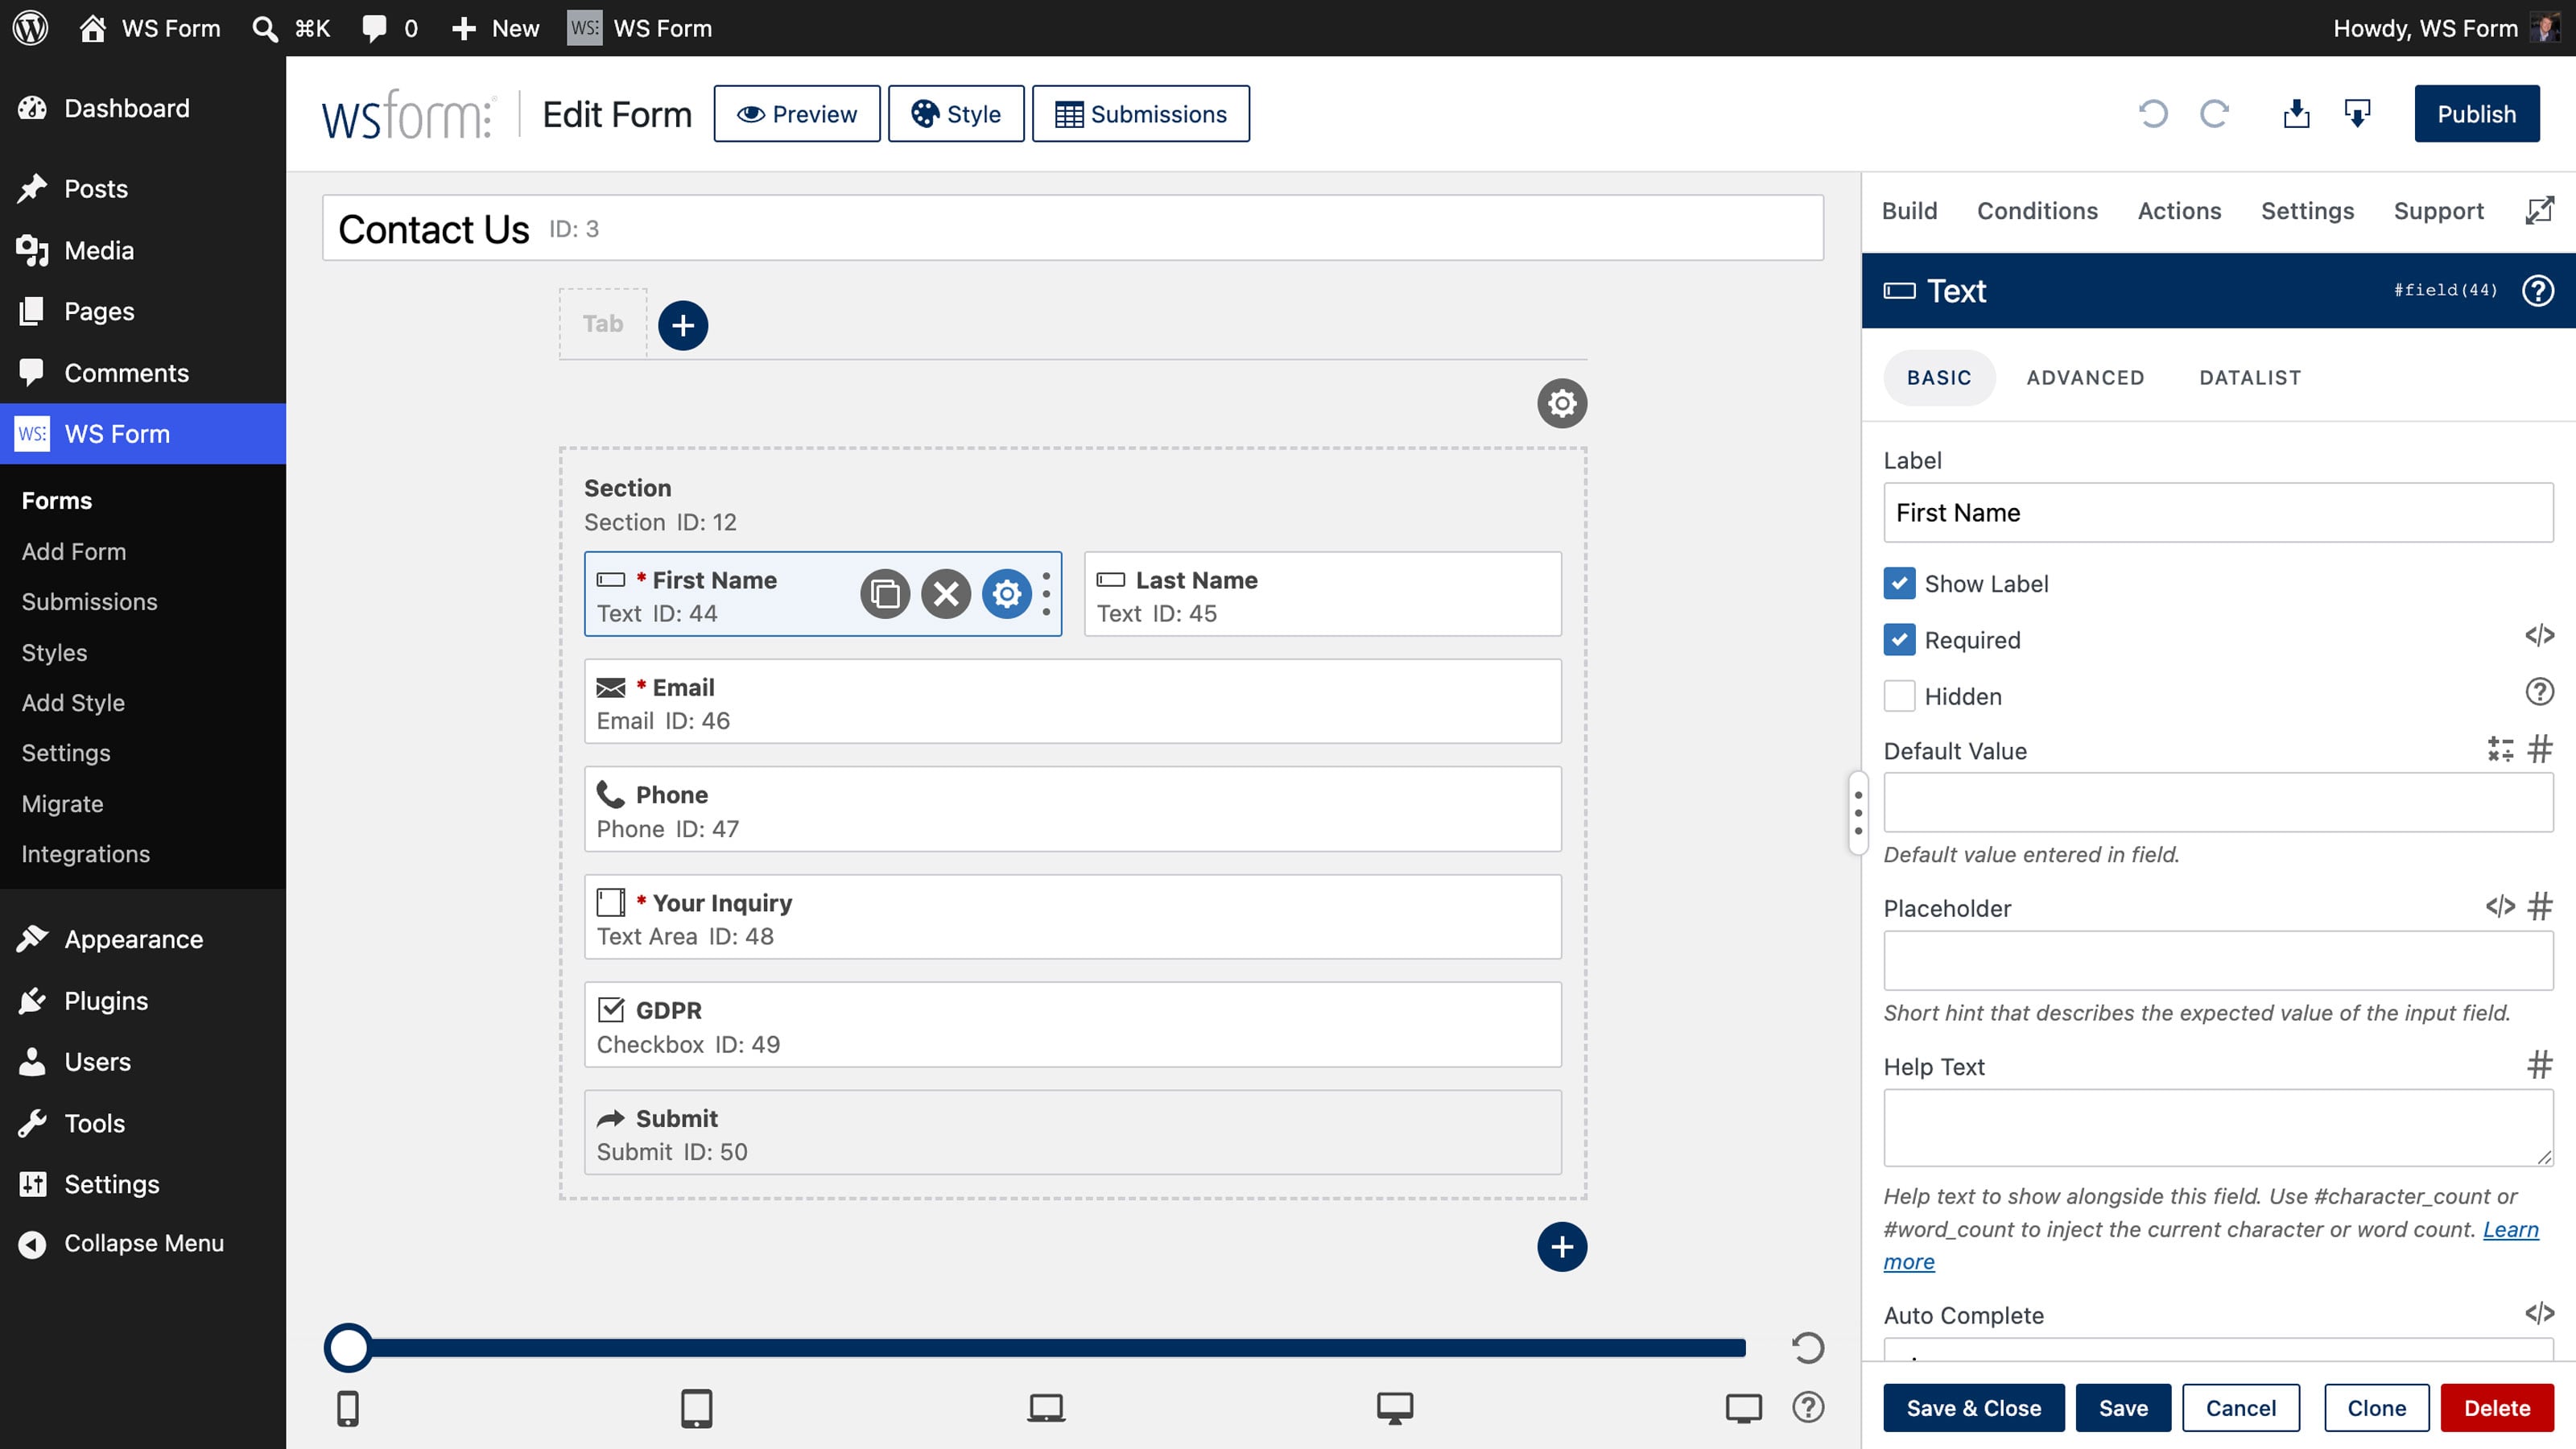
Task: Reset breakpoint slider with circular arrow
Action: coord(1808,1348)
